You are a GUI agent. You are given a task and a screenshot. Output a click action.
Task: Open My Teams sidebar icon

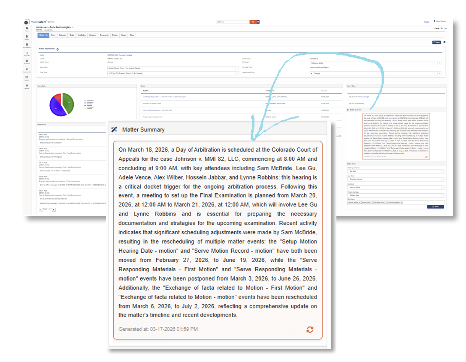(27, 62)
